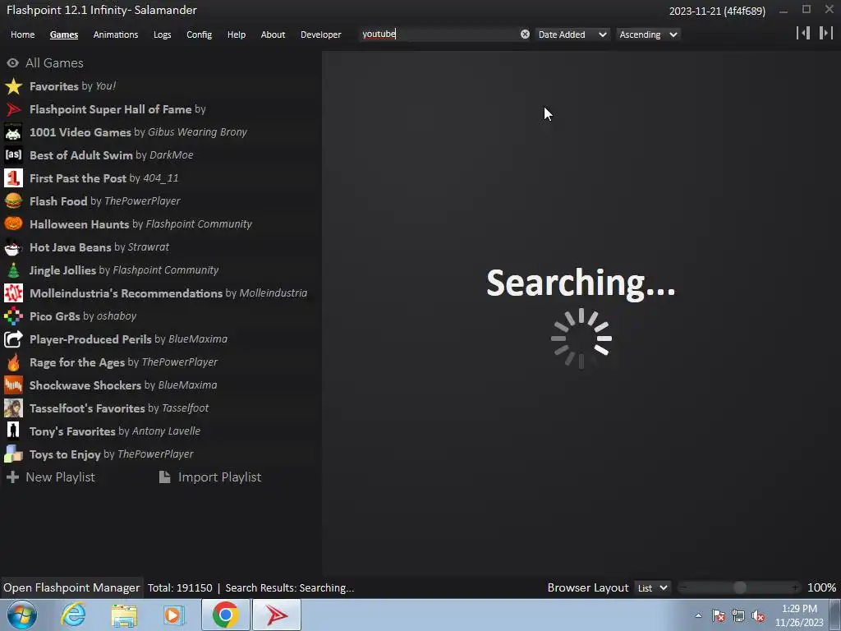This screenshot has width=841, height=631.
Task: Switch to Google Chrome in taskbar
Action: 225,615
